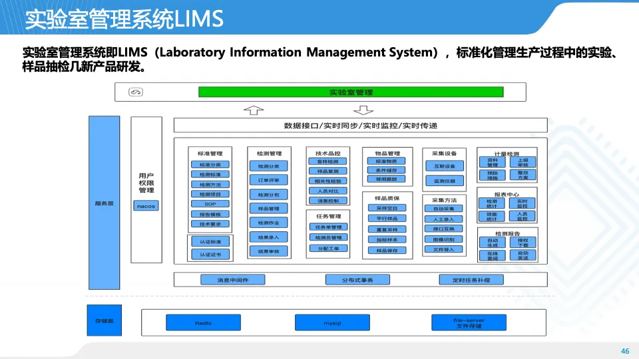Click the 样品复测 box

(x=327, y=171)
